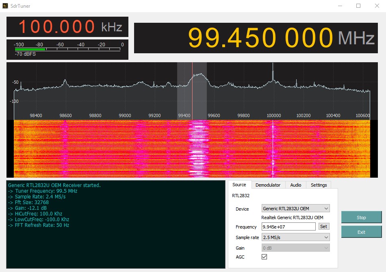Click the 98600 label on frequency axis
Screen dimensions: 386x272
click(x=65, y=115)
